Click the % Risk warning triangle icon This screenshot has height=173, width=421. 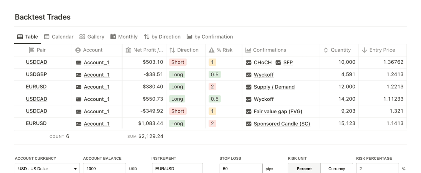pyautogui.click(x=212, y=50)
